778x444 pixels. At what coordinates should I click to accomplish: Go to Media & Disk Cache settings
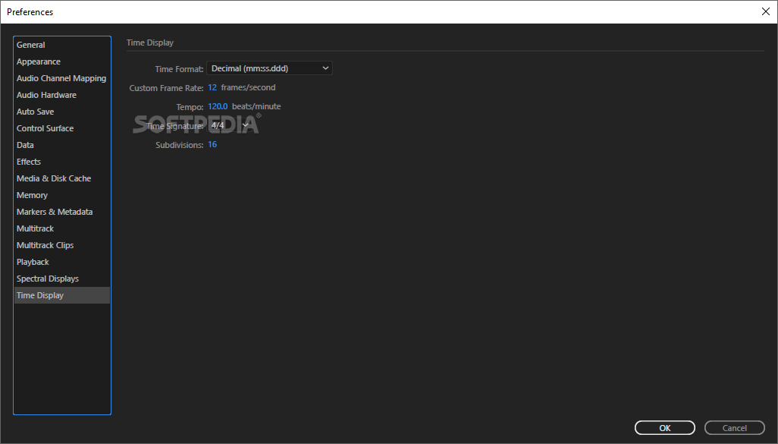click(62, 178)
